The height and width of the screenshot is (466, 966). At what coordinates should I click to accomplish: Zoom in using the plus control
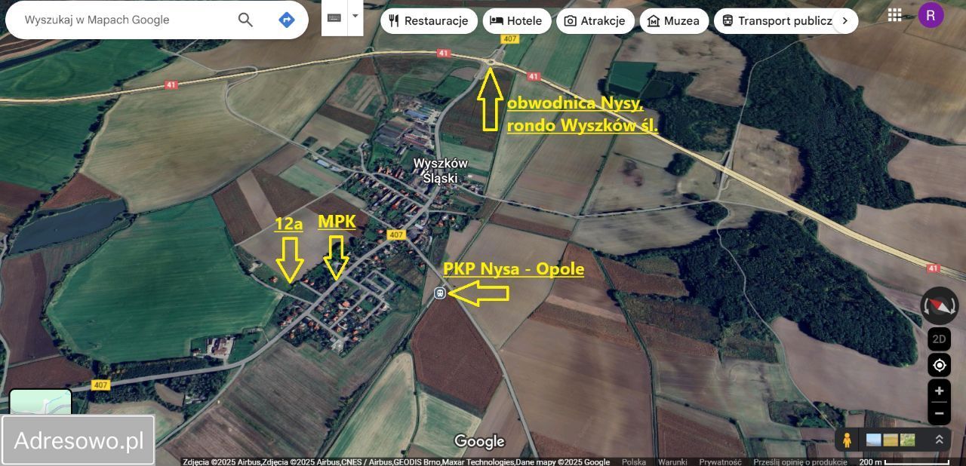pos(938,391)
